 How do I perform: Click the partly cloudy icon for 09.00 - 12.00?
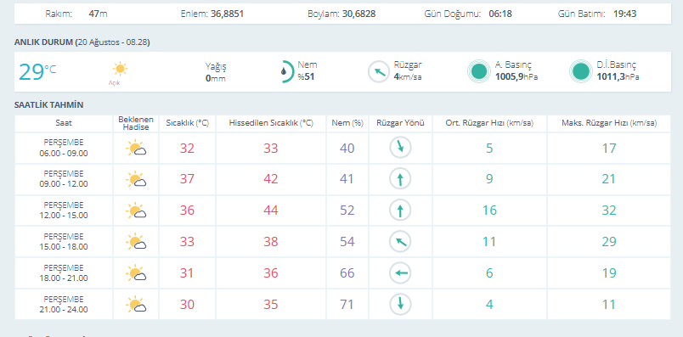click(x=136, y=179)
